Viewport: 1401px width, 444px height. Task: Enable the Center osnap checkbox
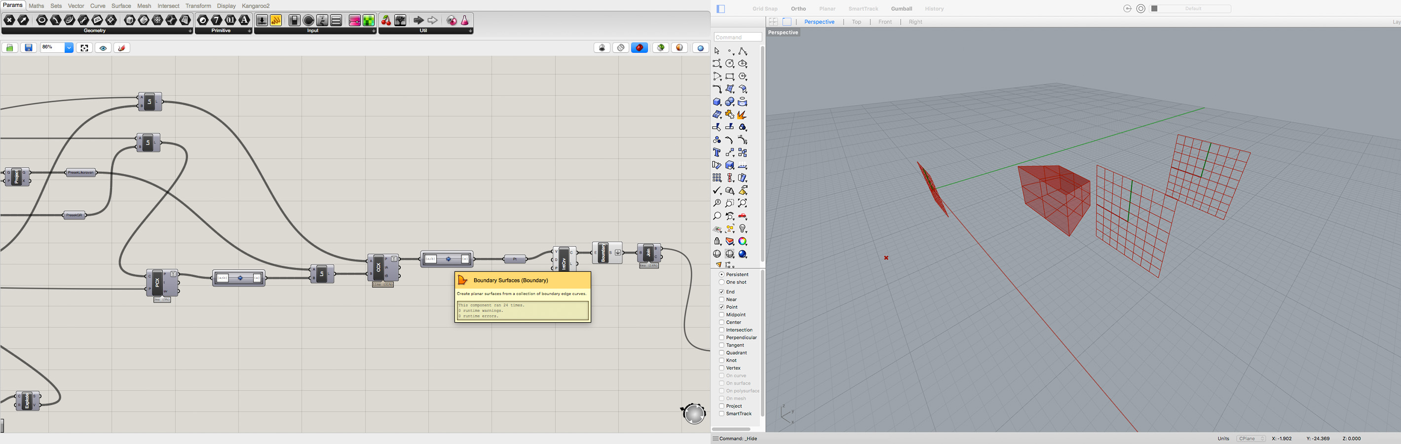click(721, 322)
